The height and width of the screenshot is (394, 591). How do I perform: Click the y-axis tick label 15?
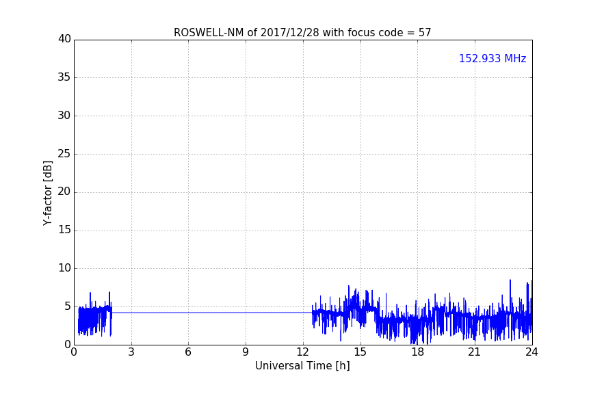pyautogui.click(x=64, y=230)
